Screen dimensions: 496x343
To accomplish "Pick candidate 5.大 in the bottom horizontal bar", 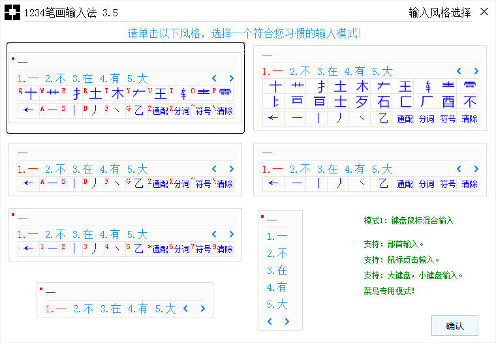I will click(165, 308).
